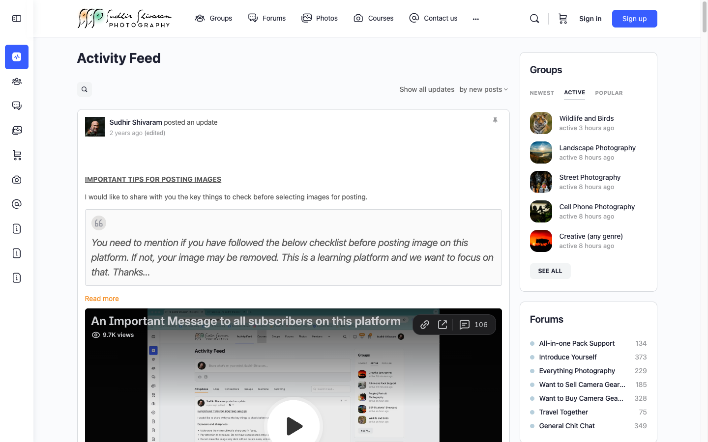The width and height of the screenshot is (708, 442).
Task: Switch to the Newest groups tab
Action: 542,93
